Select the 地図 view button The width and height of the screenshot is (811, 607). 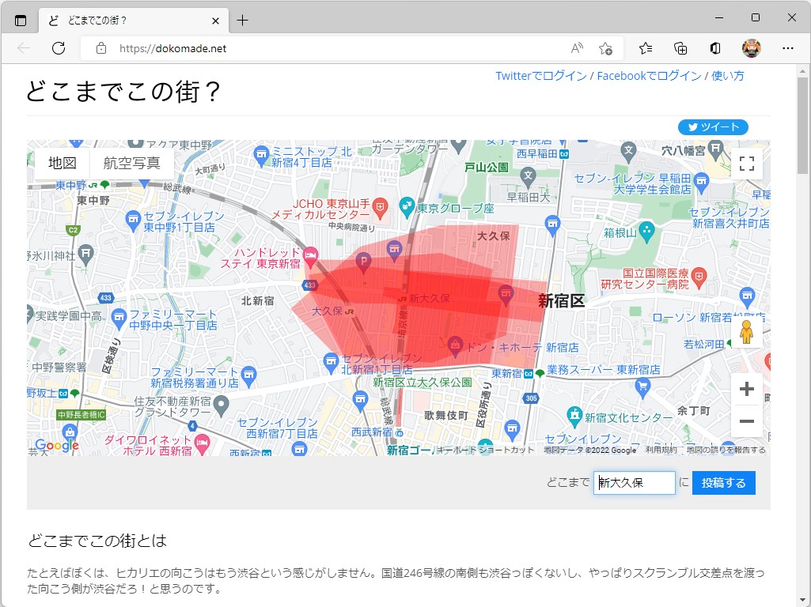[x=61, y=164]
